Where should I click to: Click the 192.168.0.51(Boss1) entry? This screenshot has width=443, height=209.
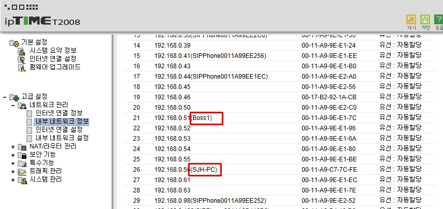tap(183, 118)
